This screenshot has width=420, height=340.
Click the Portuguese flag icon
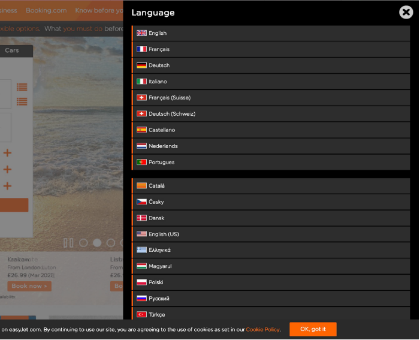click(x=141, y=162)
